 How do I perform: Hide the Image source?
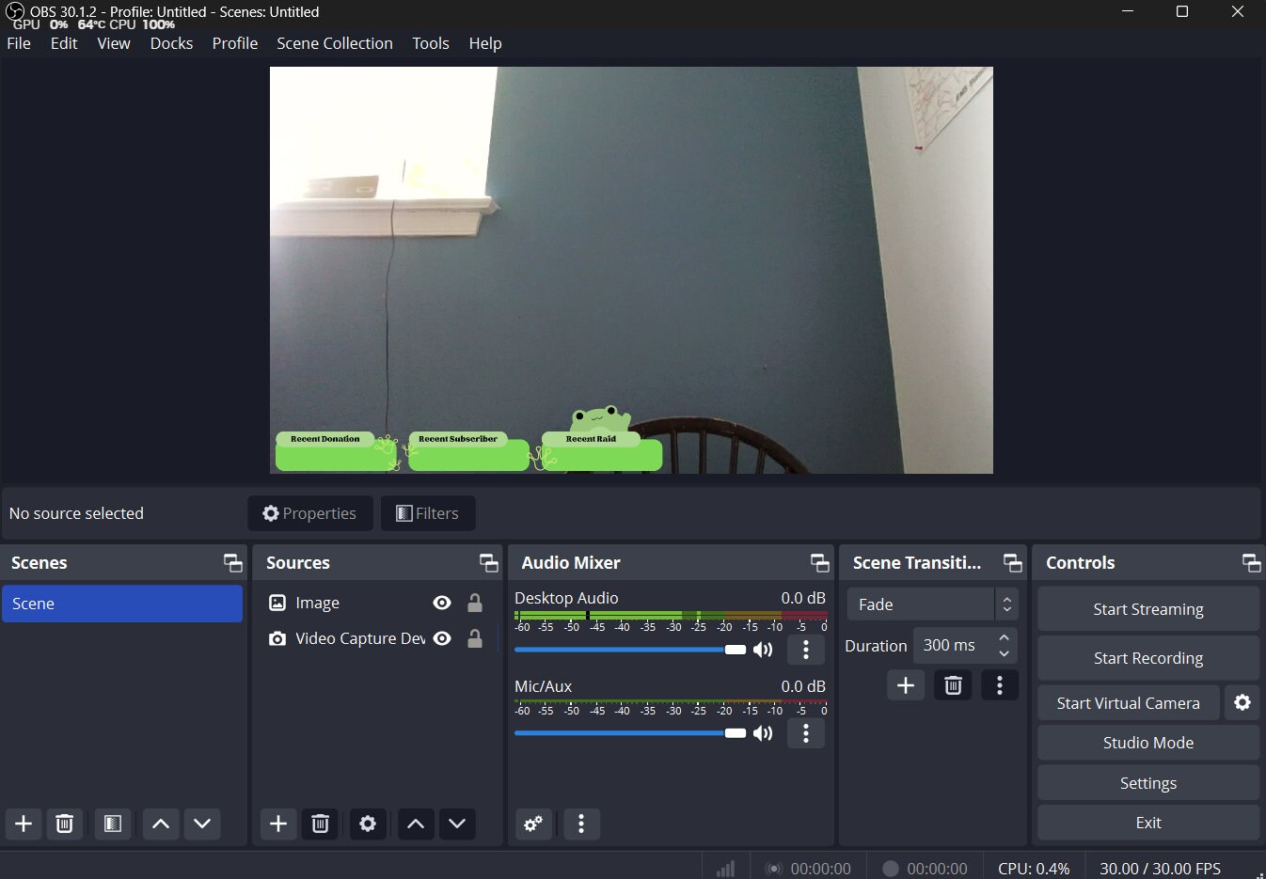[441, 603]
